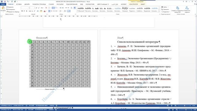The width and height of the screenshot is (197, 111).
Task: Expand the styles gallery
Action: pos(159,11)
